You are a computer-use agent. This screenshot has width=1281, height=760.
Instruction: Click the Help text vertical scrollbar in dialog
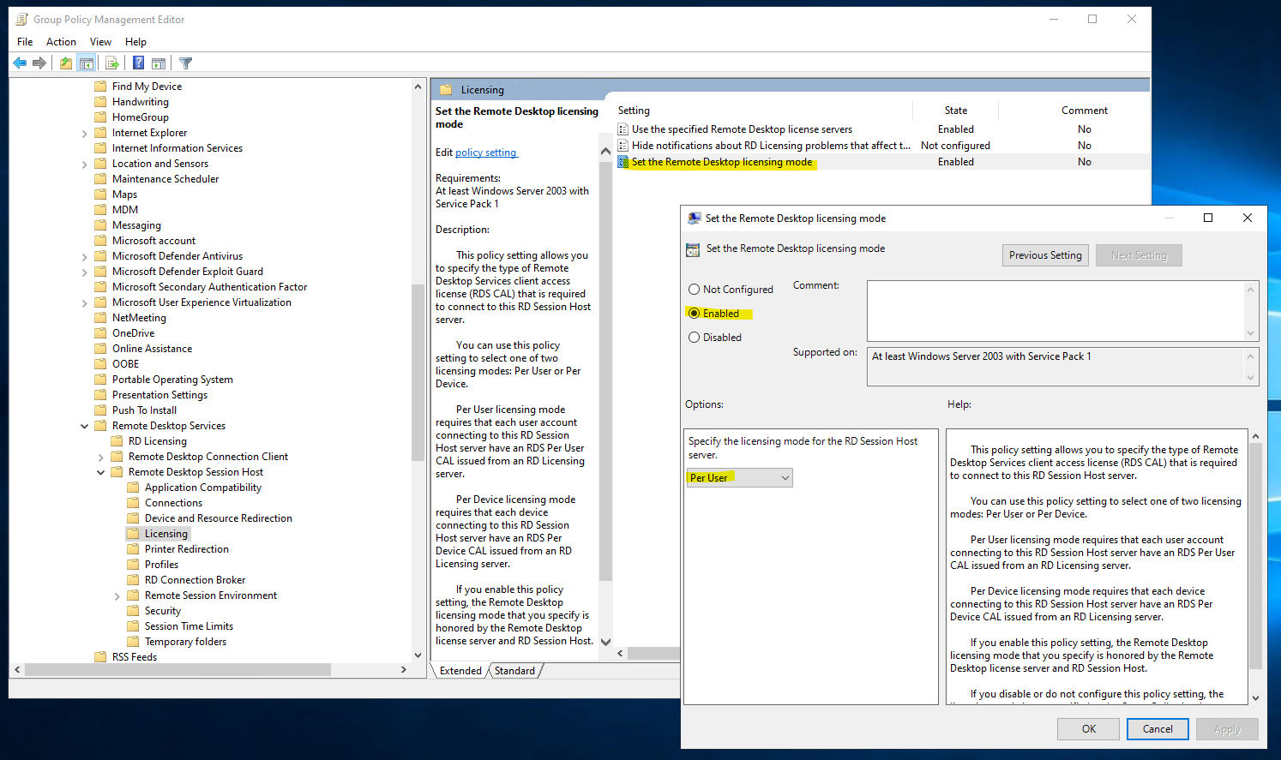coord(1256,555)
